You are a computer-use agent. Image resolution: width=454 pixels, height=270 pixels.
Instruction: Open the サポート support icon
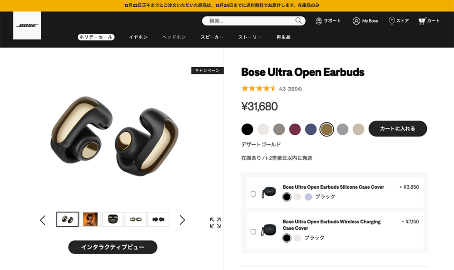click(x=319, y=21)
